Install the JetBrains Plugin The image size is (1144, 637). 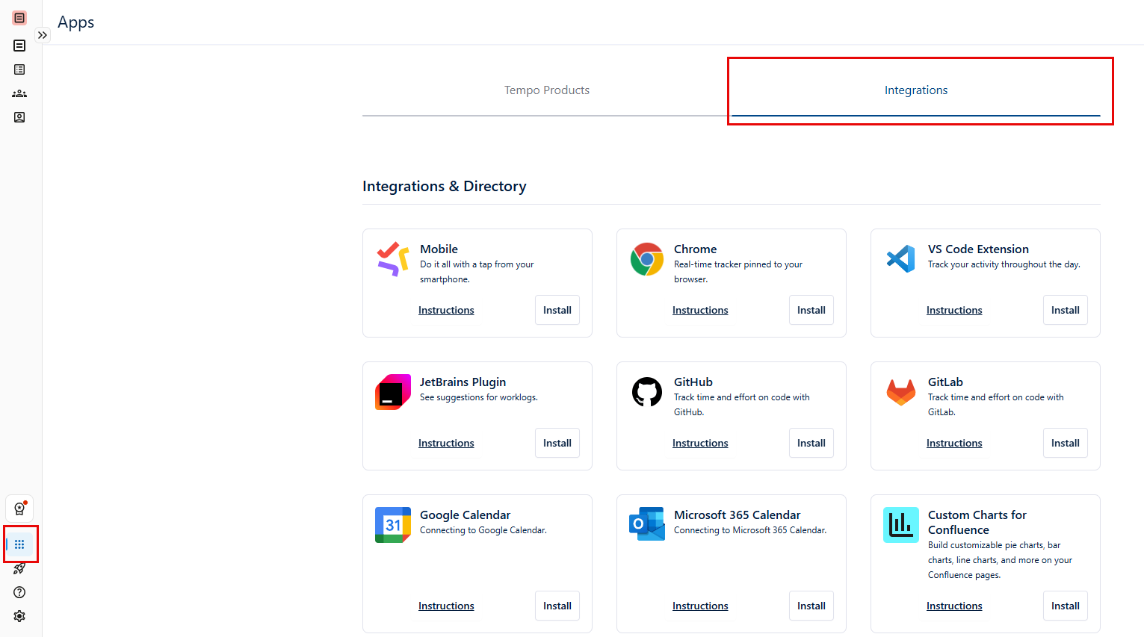pyautogui.click(x=557, y=443)
